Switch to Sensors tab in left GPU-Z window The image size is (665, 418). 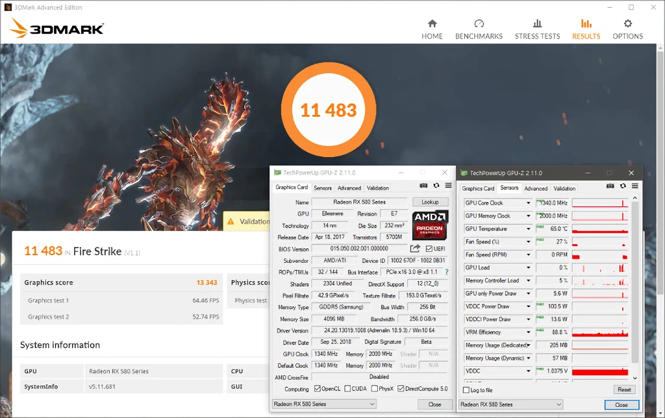(x=323, y=188)
